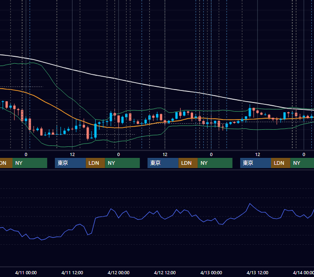Select the LDN session block on 4/13
This screenshot has width=314, height=277.
pyautogui.click(x=281, y=163)
